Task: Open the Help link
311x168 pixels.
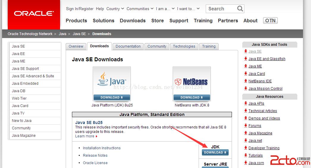Action: [x=100, y=9]
